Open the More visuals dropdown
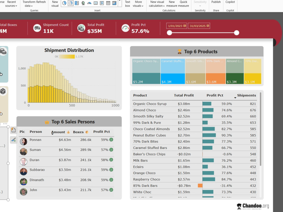Screen dimensions: 283x212 coord(138,4)
